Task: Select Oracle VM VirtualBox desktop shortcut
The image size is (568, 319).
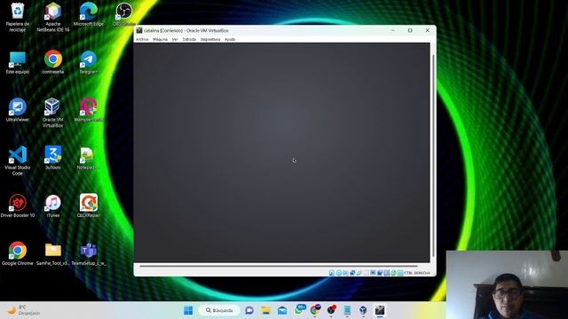Action: (x=53, y=113)
